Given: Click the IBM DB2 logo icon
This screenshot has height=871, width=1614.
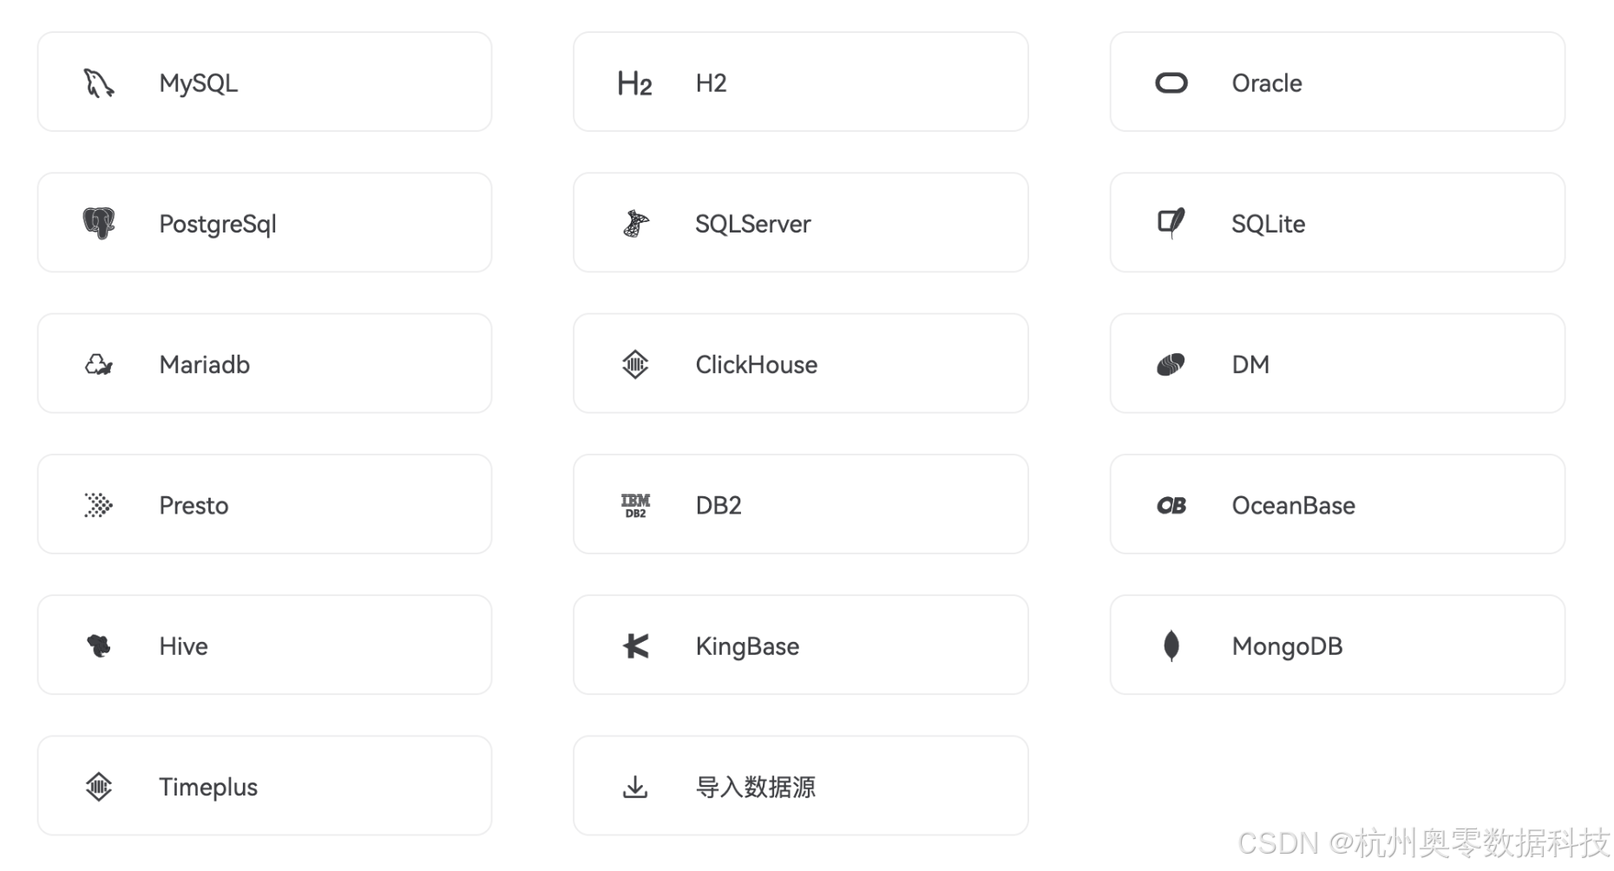Looking at the screenshot, I should pos(635,506).
